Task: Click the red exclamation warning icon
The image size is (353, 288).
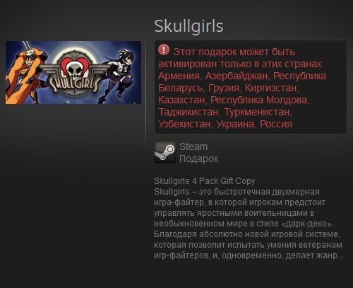Action: 164,50
